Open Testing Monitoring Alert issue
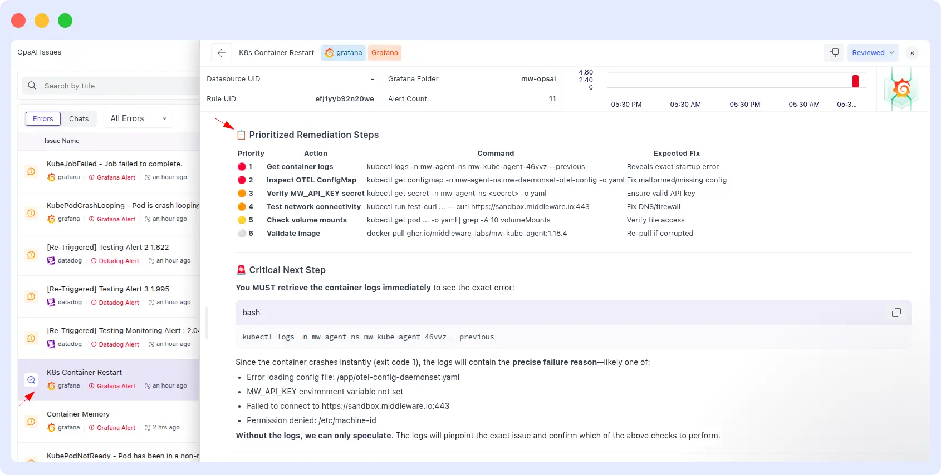Image resolution: width=941 pixels, height=475 pixels. point(109,338)
